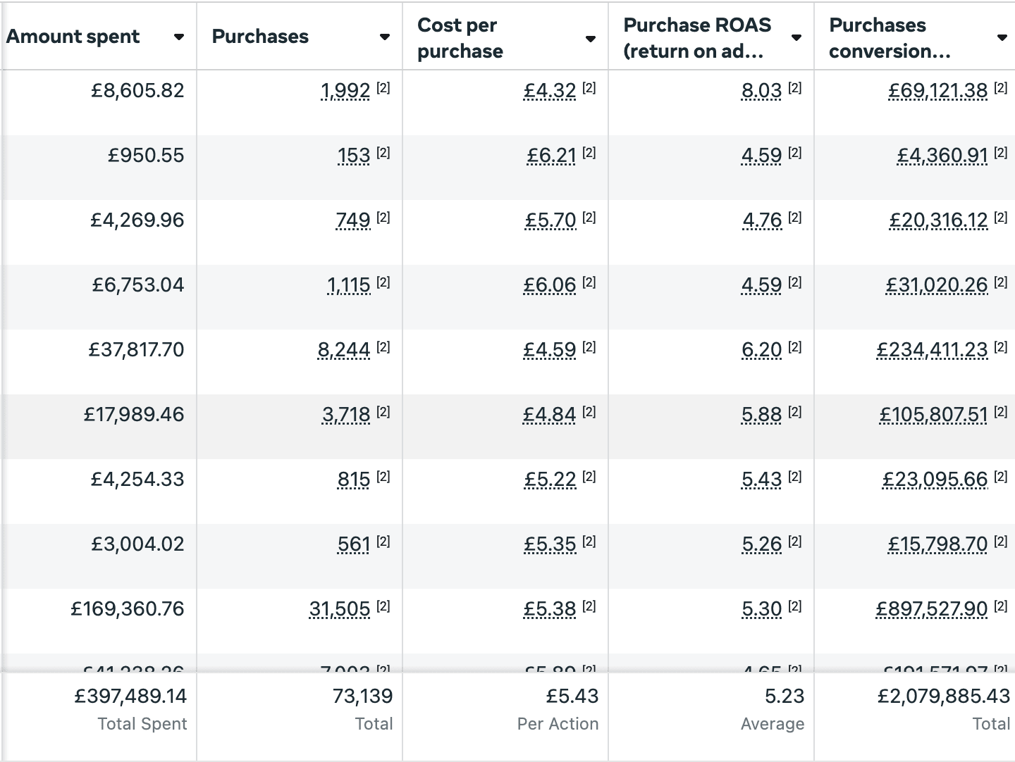Click the Amount spent column header label
The height and width of the screenshot is (762, 1015).
coord(73,37)
